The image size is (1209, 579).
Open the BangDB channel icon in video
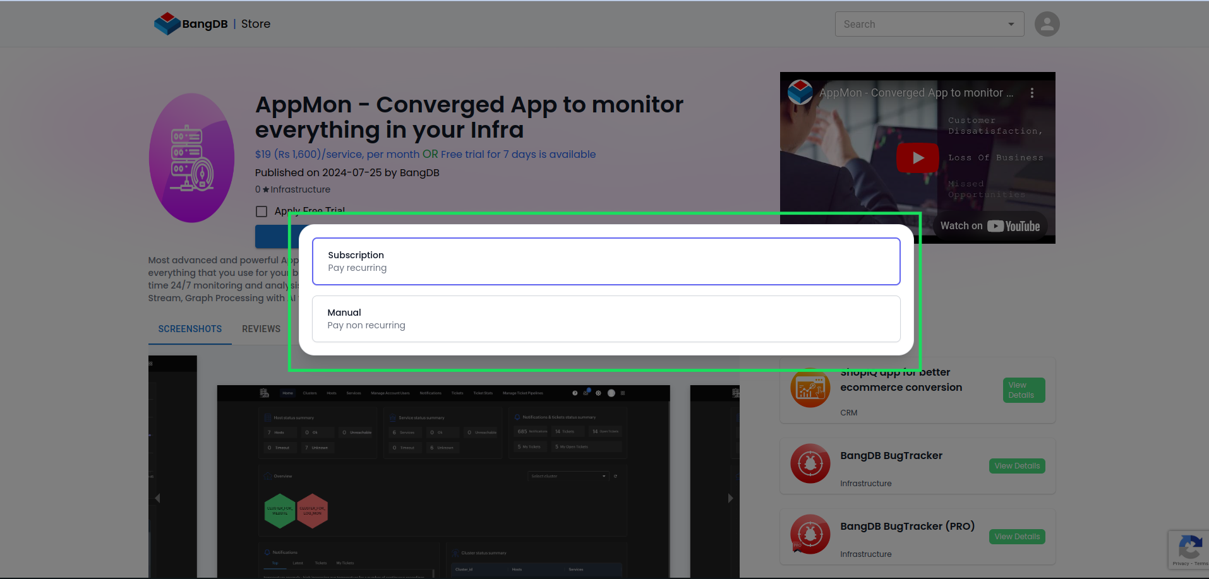point(800,92)
